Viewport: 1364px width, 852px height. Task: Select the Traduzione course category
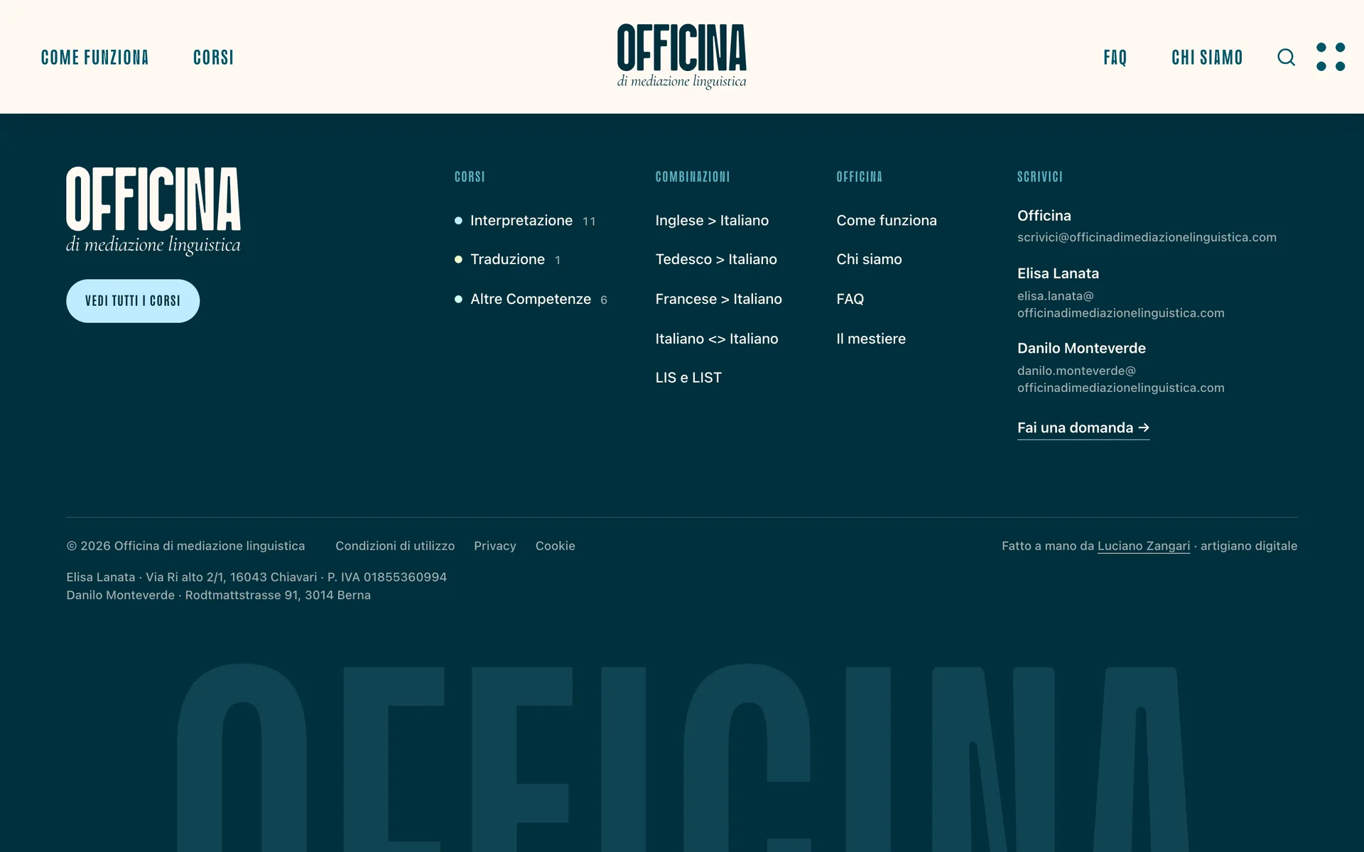[507, 260]
